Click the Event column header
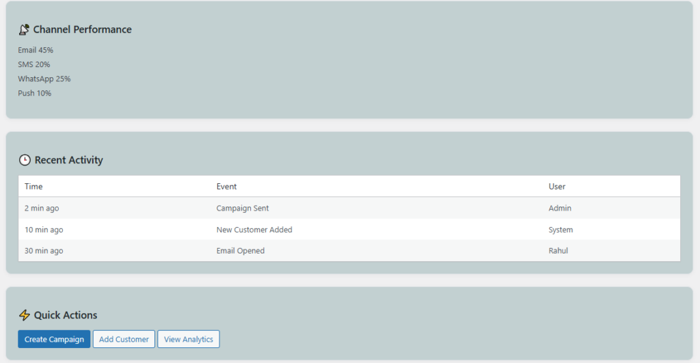This screenshot has height=363, width=700. click(226, 187)
